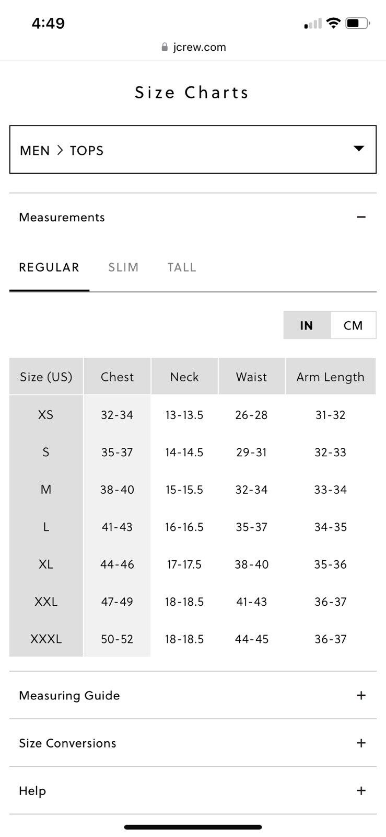Click the Chest column header
This screenshot has width=386, height=837.
coord(117,377)
